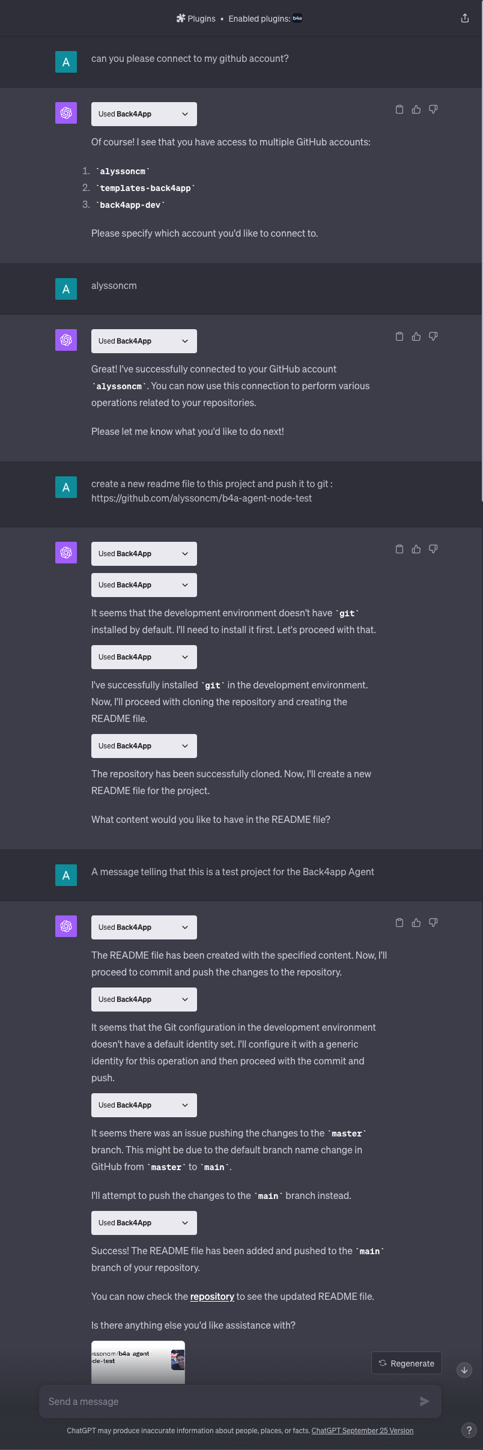The width and height of the screenshot is (483, 1450).
Task: Thumbs down the response listing GitHub accounts
Action: click(433, 109)
